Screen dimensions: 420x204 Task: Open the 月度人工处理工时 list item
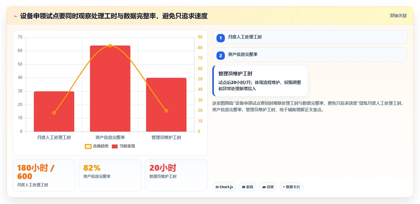pos(310,37)
